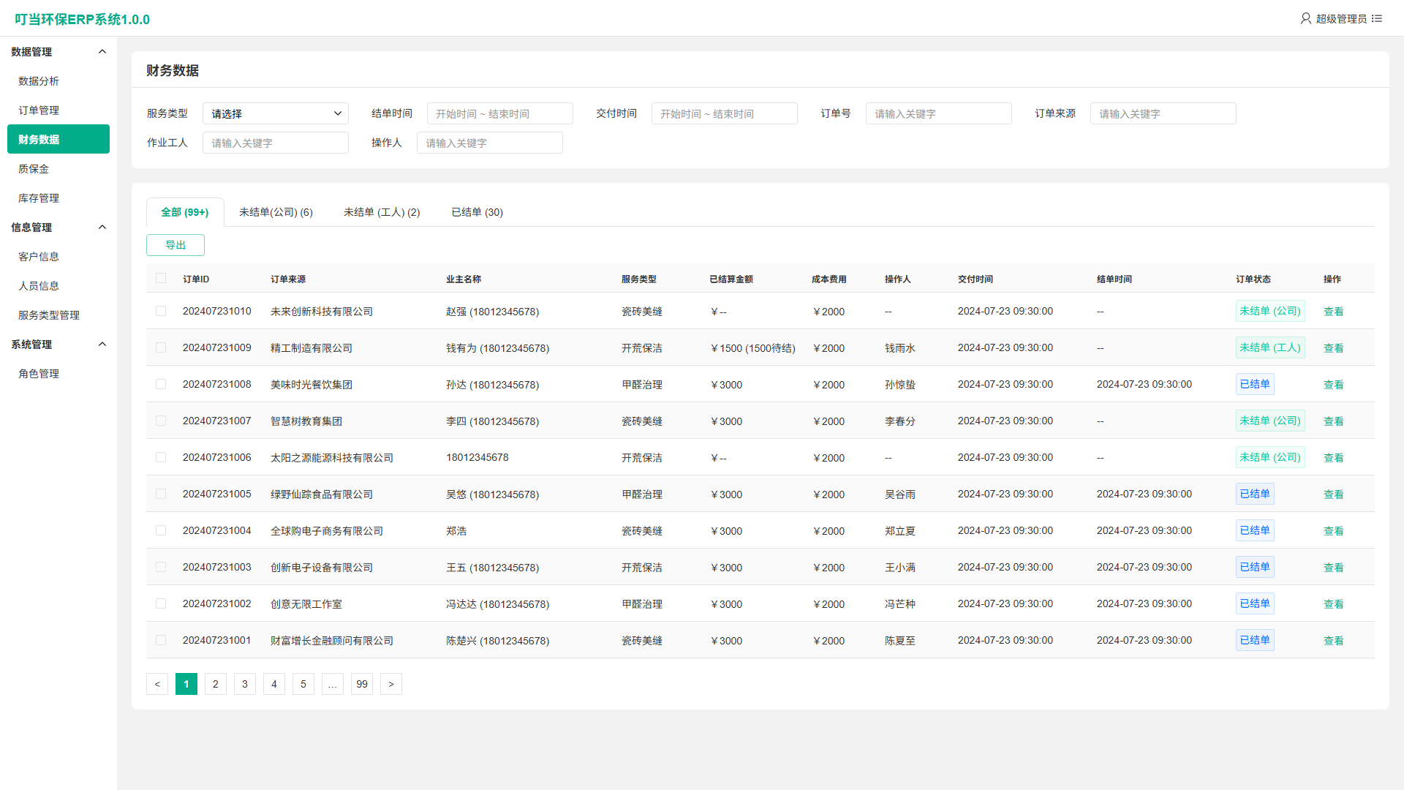Click the 操作人 keyword input
The height and width of the screenshot is (790, 1404).
click(x=490, y=143)
